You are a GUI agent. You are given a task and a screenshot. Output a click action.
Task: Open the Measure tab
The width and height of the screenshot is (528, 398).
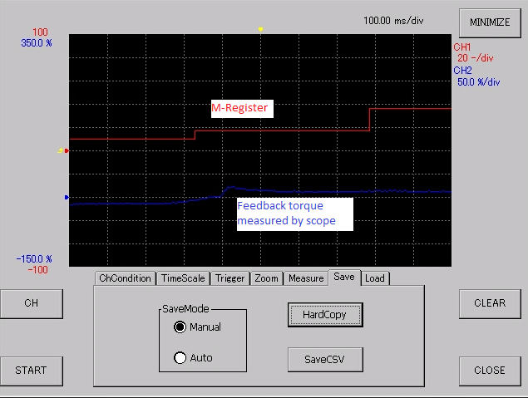click(306, 278)
